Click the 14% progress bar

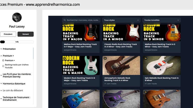(x=17, y=42)
